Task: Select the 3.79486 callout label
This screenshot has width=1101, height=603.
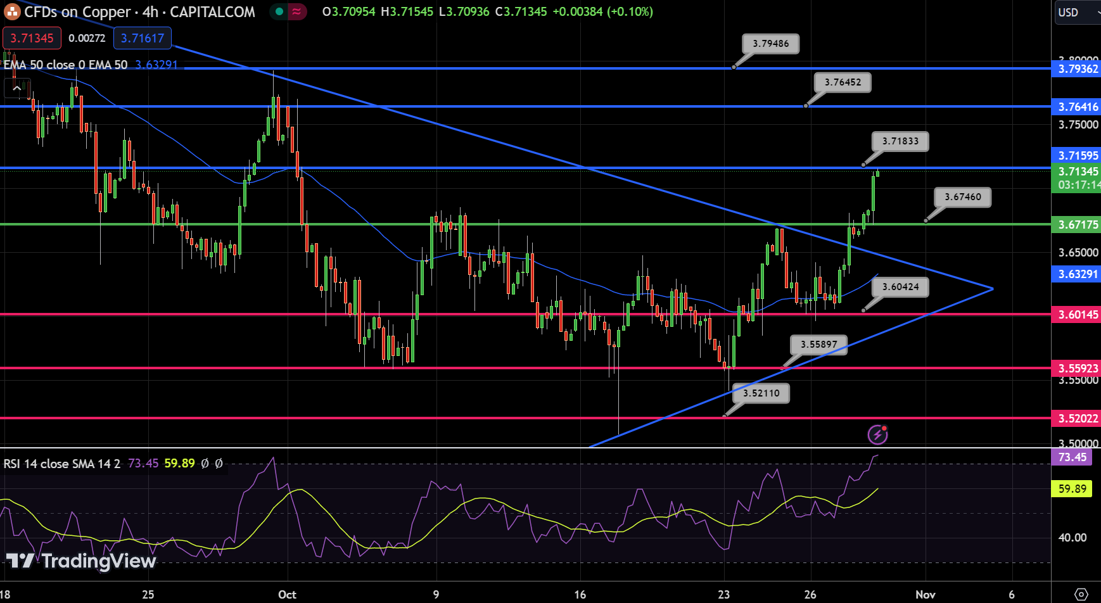Action: click(x=771, y=44)
